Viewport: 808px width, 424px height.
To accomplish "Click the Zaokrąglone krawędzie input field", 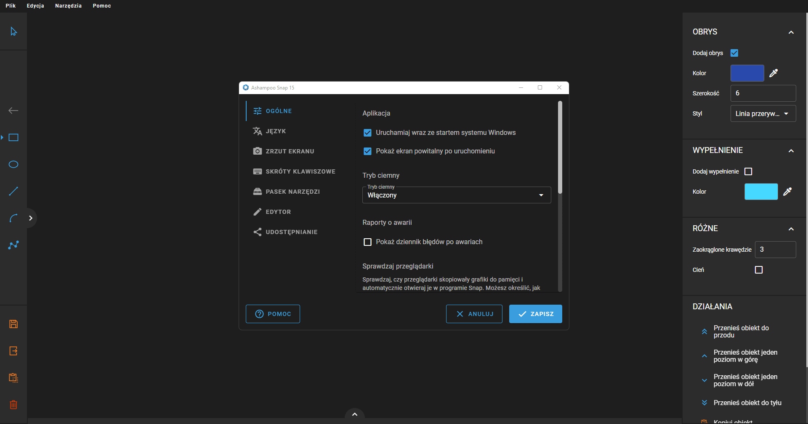I will [x=776, y=250].
